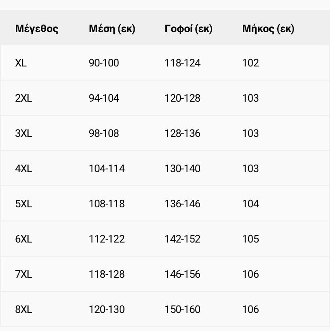This screenshot has height=331, width=330.
Task: Click the Μήκος (εκ) column header
Action: pos(268,29)
